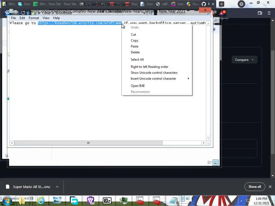The image size is (275, 206).
Task: Show hidden system tray icons arrow
Action: pos(241,201)
